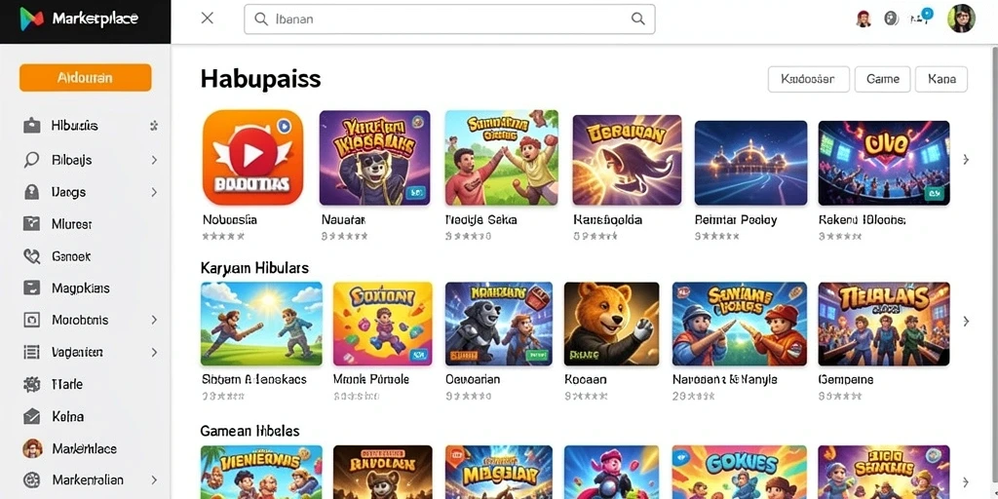Click the Marketplace logo icon
998x499 pixels.
(x=32, y=19)
